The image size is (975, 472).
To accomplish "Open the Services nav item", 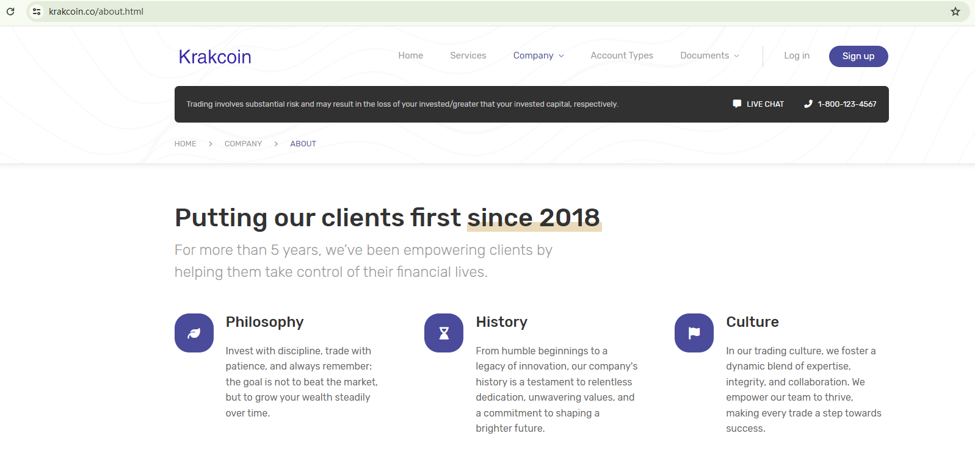I will pyautogui.click(x=468, y=55).
